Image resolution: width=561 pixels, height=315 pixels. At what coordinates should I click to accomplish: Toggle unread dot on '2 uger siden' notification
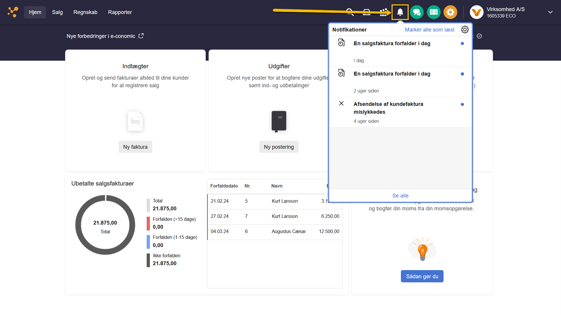(x=462, y=74)
